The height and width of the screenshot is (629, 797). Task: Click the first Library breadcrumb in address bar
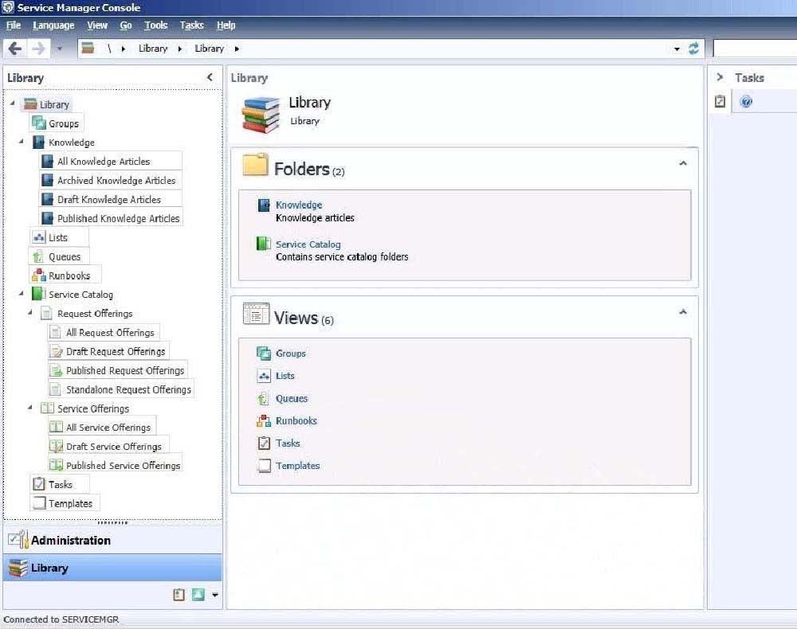(x=153, y=49)
